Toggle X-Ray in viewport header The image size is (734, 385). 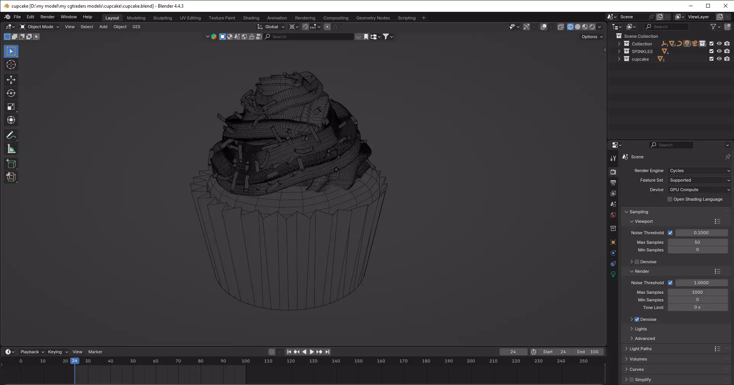tap(560, 27)
